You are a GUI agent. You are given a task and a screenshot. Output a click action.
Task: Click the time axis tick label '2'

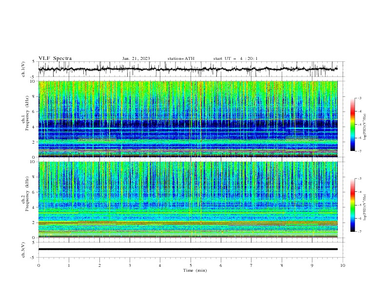click(x=99, y=265)
